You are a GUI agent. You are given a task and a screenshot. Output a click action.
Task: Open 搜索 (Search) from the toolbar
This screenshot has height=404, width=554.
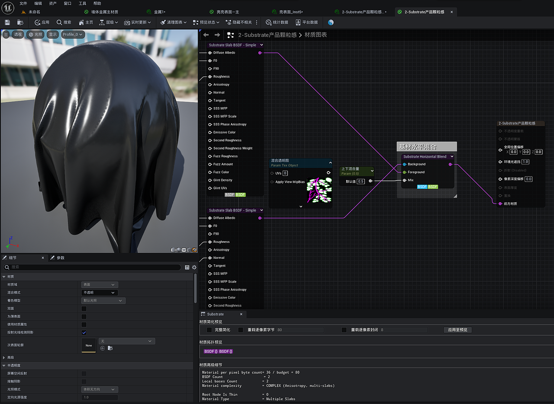(x=64, y=22)
